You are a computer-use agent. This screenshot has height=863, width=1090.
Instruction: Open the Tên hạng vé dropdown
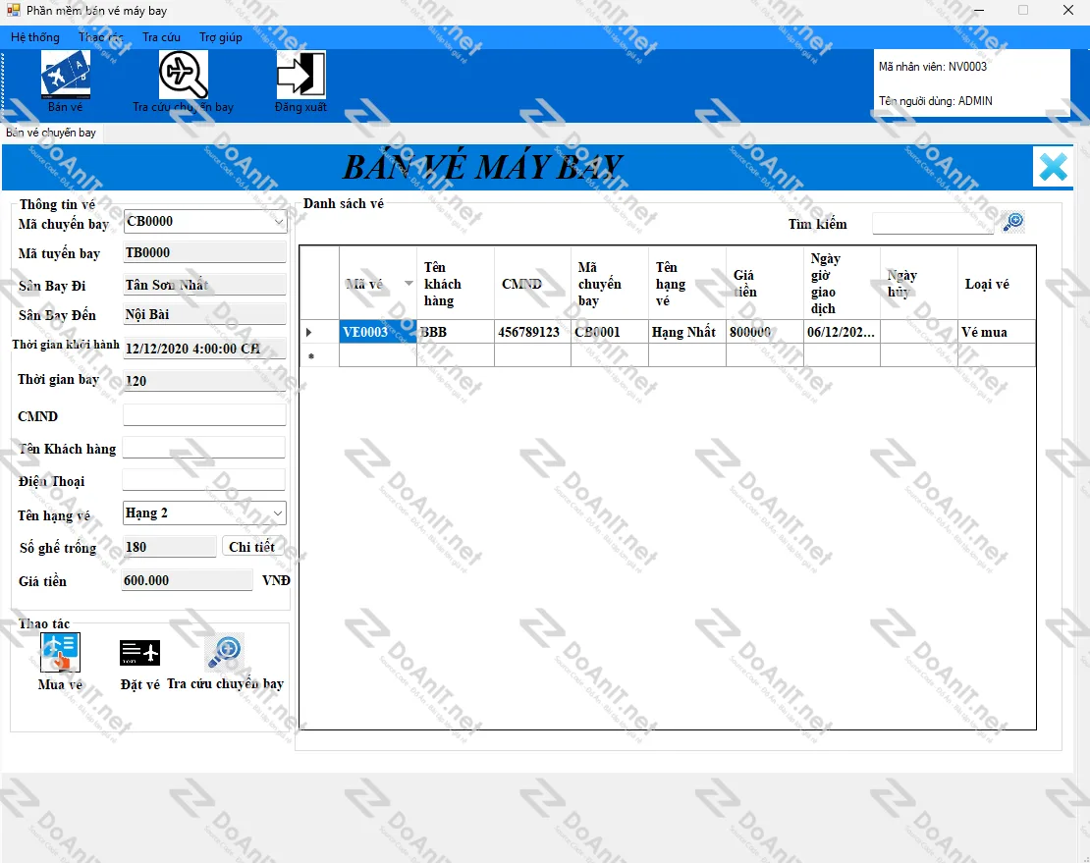278,513
